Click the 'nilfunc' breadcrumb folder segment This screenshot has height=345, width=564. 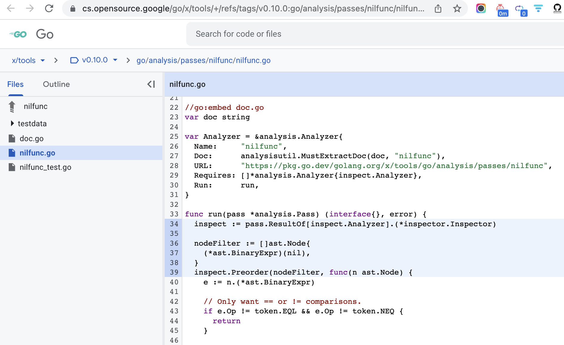221,60
